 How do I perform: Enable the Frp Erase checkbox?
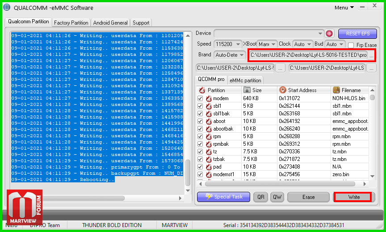[x=351, y=45]
